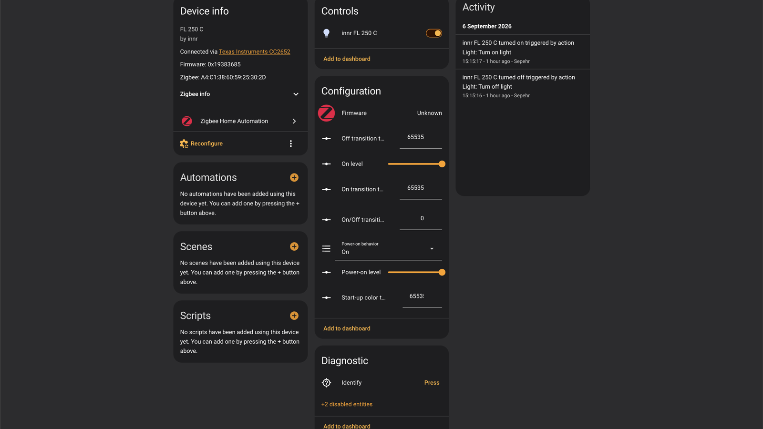The height and width of the screenshot is (429, 763).
Task: Click the Firmware Zigbee icon in Configuration
Action: coord(326,113)
